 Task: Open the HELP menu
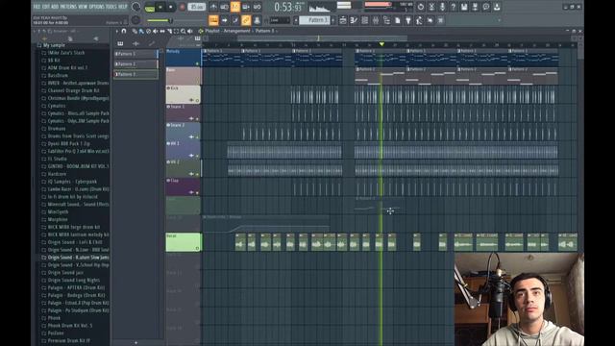123,7
